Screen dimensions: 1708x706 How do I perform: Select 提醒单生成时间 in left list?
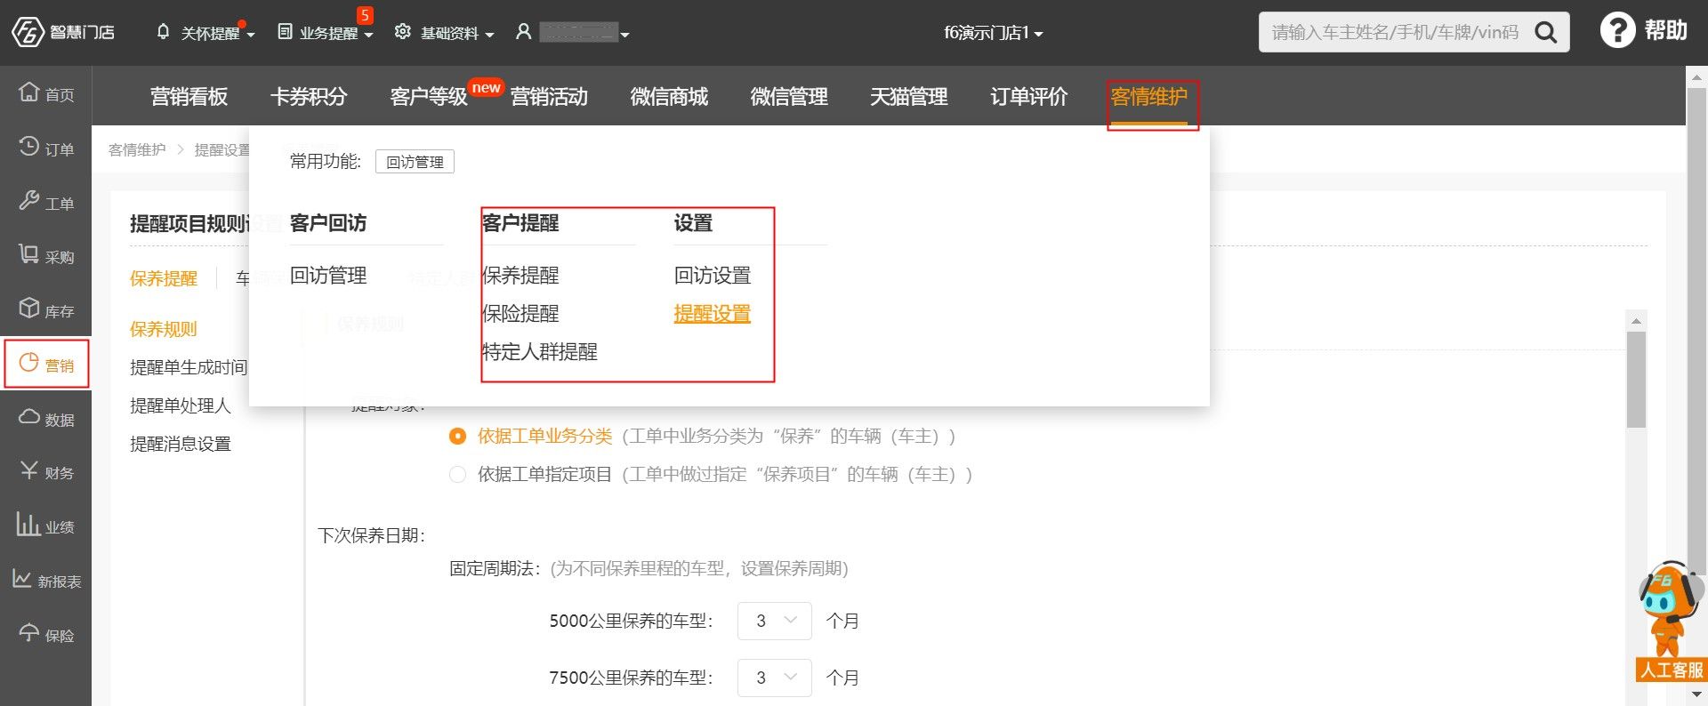point(189,367)
